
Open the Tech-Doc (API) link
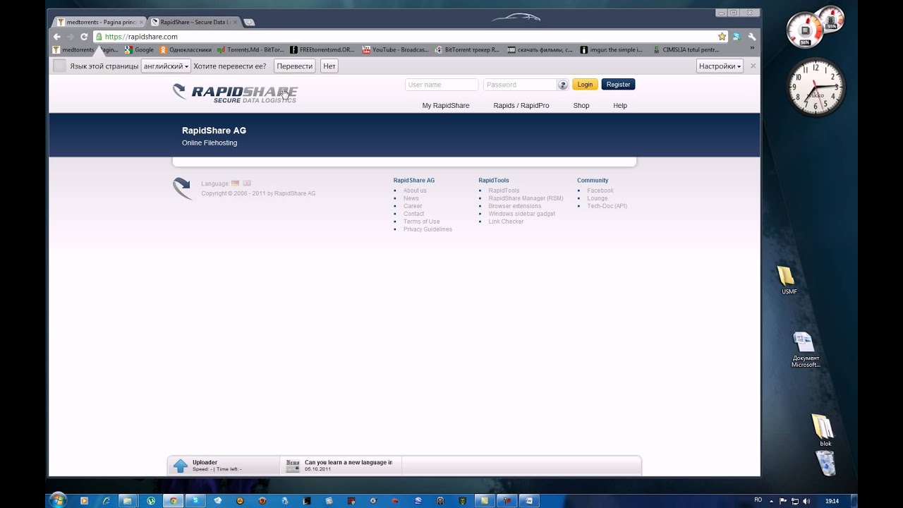tap(607, 206)
